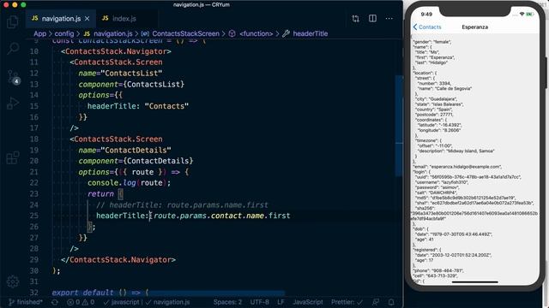Close the navigation.js tab
Image resolution: width=549 pixels, height=308 pixels.
(x=87, y=19)
